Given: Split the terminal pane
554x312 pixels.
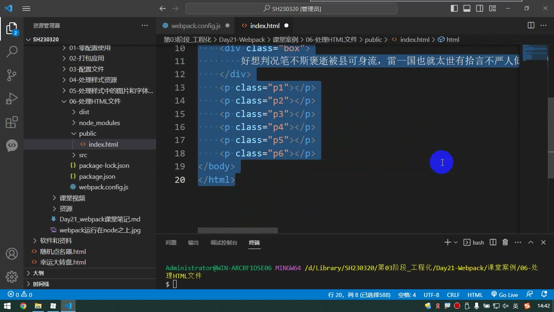Looking at the screenshot, I should click(x=493, y=242).
